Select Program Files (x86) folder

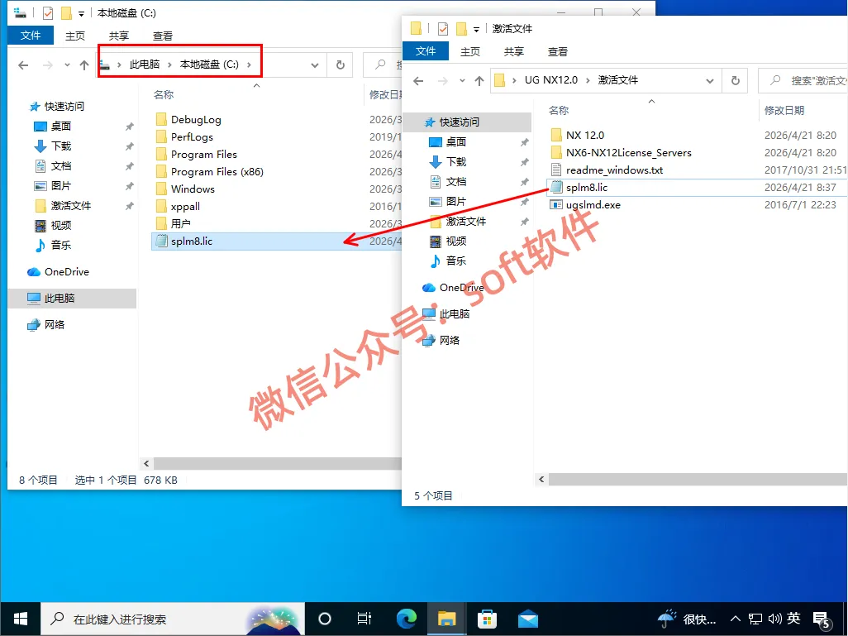[x=217, y=171]
